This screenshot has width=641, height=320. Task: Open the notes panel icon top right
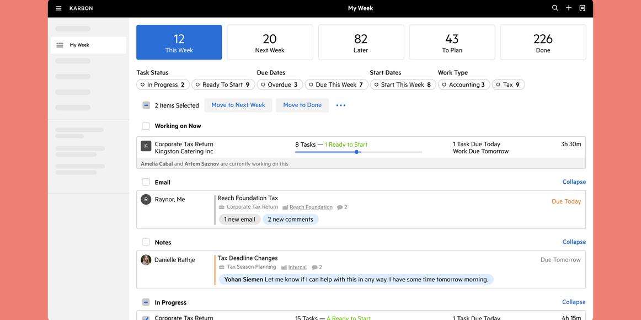pos(583,8)
